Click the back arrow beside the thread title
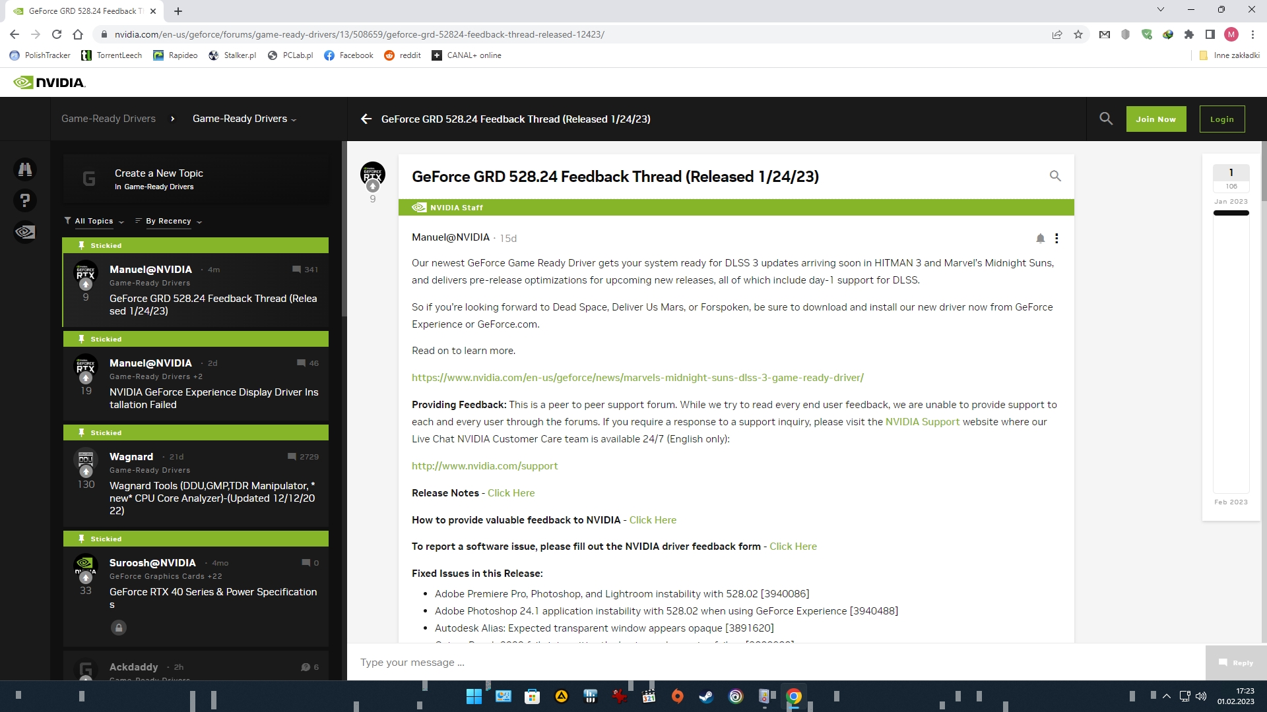The height and width of the screenshot is (712, 1267). (366, 119)
